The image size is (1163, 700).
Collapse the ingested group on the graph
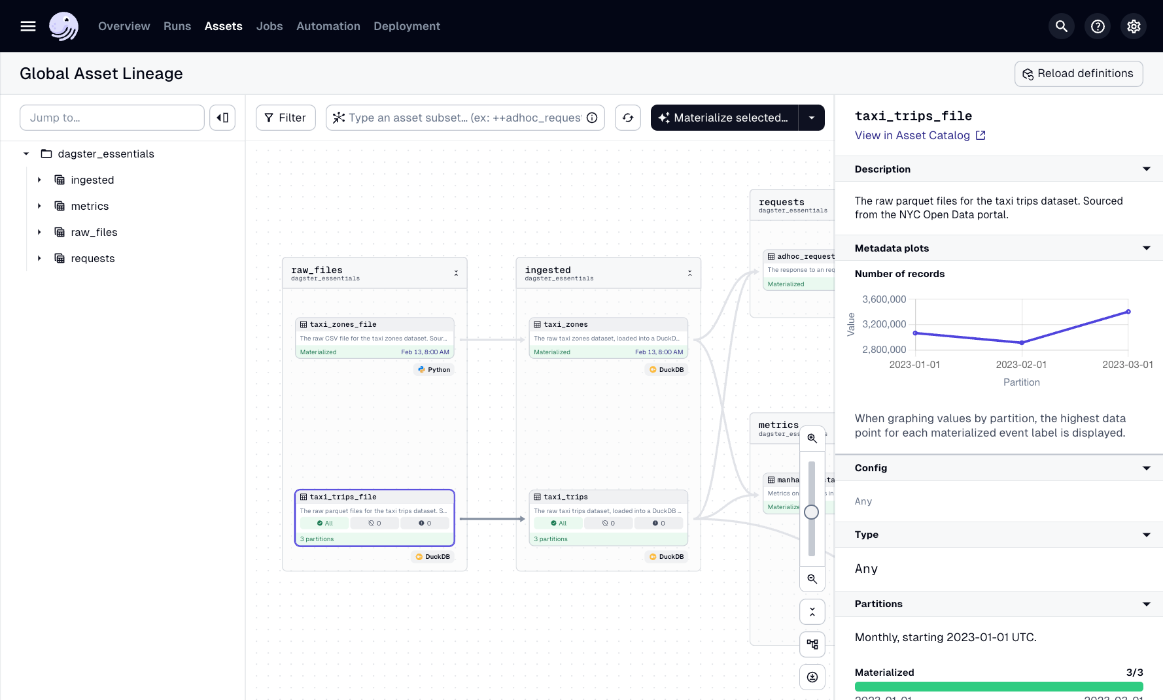689,273
